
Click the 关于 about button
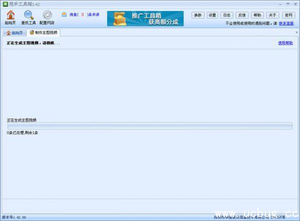[x=272, y=15]
